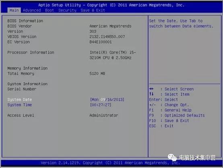Switch to the Main tab
223x168 pixels.
14,10
